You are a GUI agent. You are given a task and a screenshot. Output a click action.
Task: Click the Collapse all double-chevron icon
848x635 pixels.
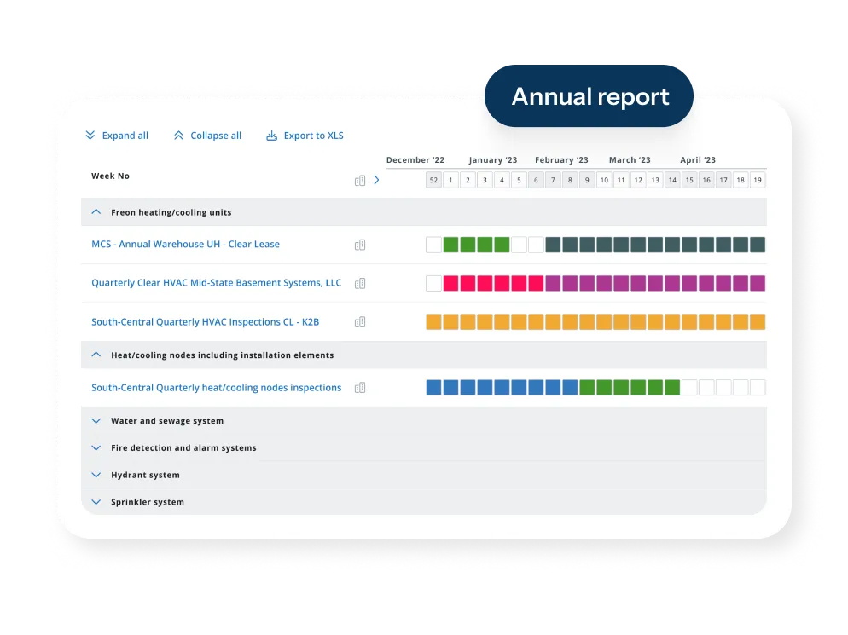(178, 136)
